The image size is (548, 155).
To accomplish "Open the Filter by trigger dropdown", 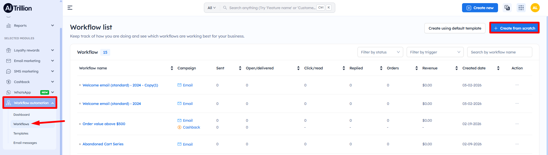I will pyautogui.click(x=435, y=52).
